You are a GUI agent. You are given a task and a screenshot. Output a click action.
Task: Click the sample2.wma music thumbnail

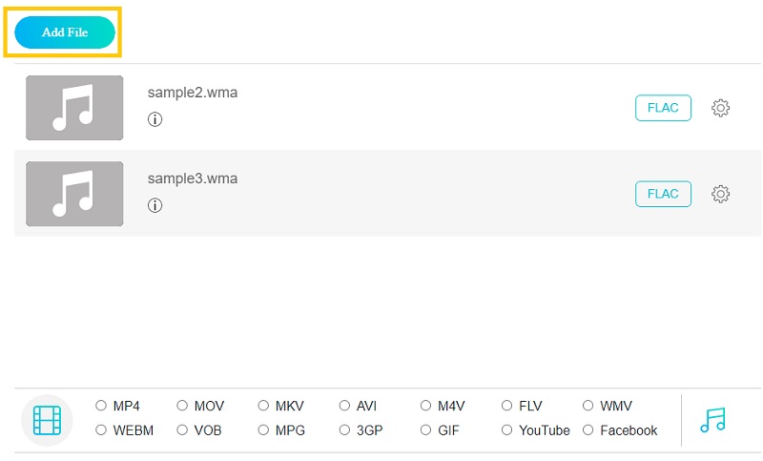74,108
